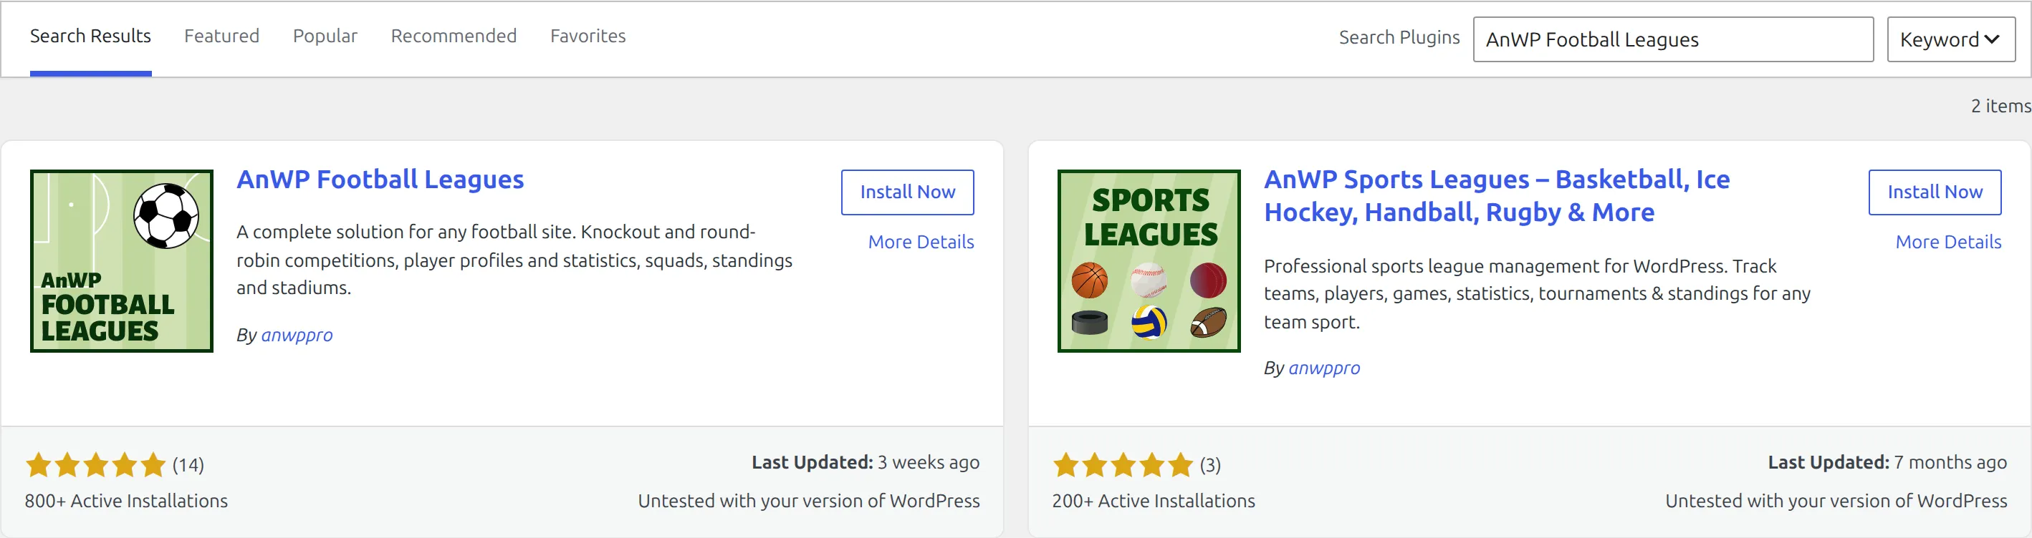Viewport: 2032px width, 538px height.
Task: Open the Favorites tab
Action: (x=588, y=36)
